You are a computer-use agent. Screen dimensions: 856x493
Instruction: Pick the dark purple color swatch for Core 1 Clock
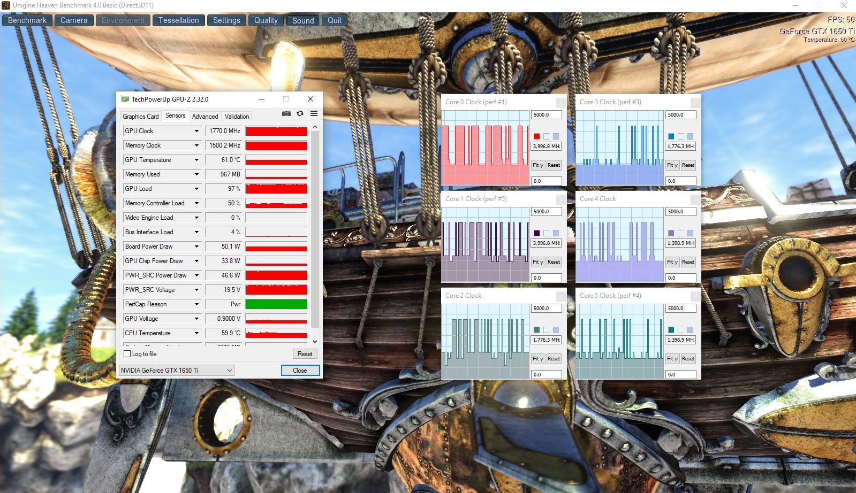click(x=537, y=233)
